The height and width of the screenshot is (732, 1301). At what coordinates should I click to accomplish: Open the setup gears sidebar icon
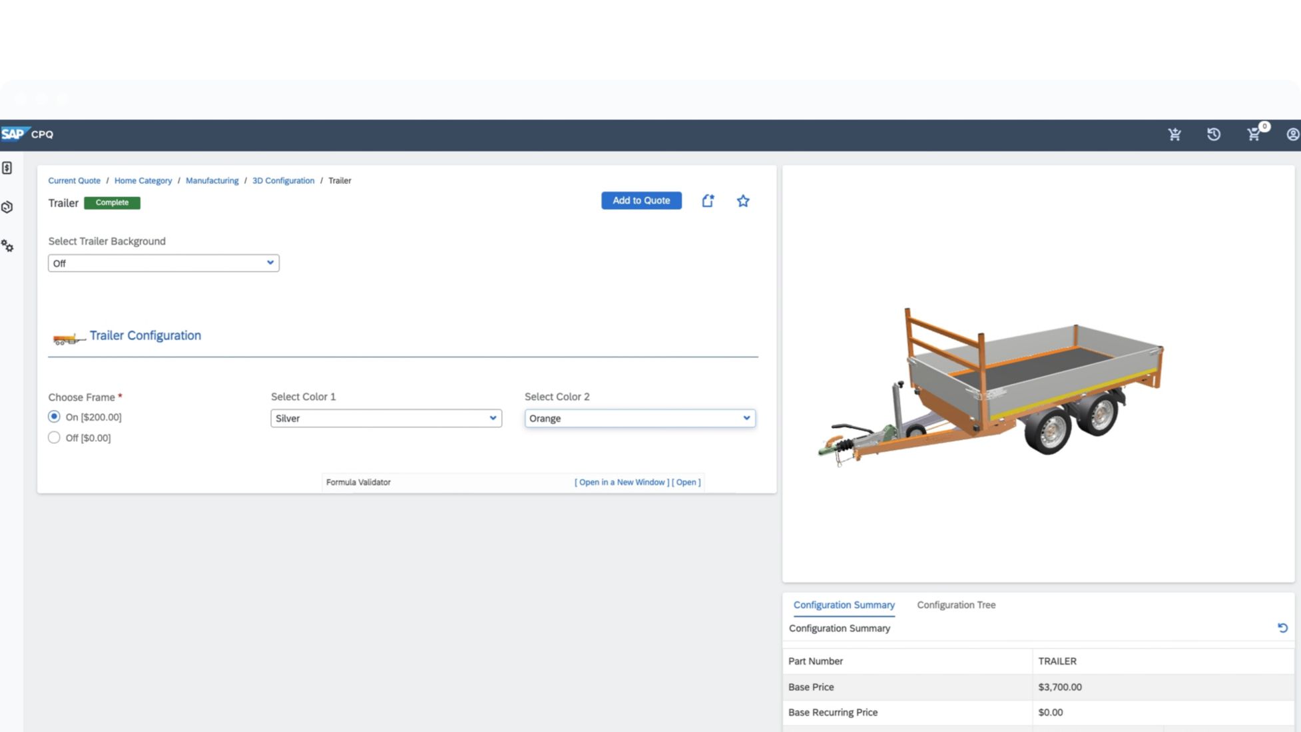click(x=7, y=246)
